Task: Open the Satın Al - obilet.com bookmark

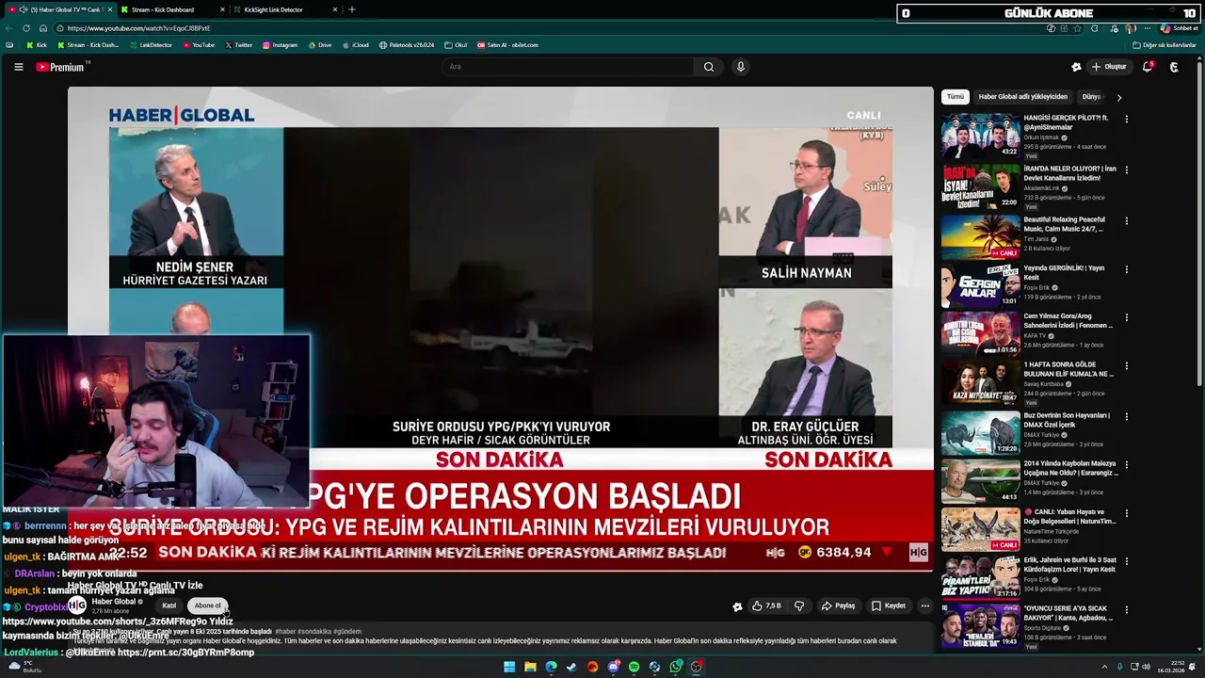Action: pos(507,45)
